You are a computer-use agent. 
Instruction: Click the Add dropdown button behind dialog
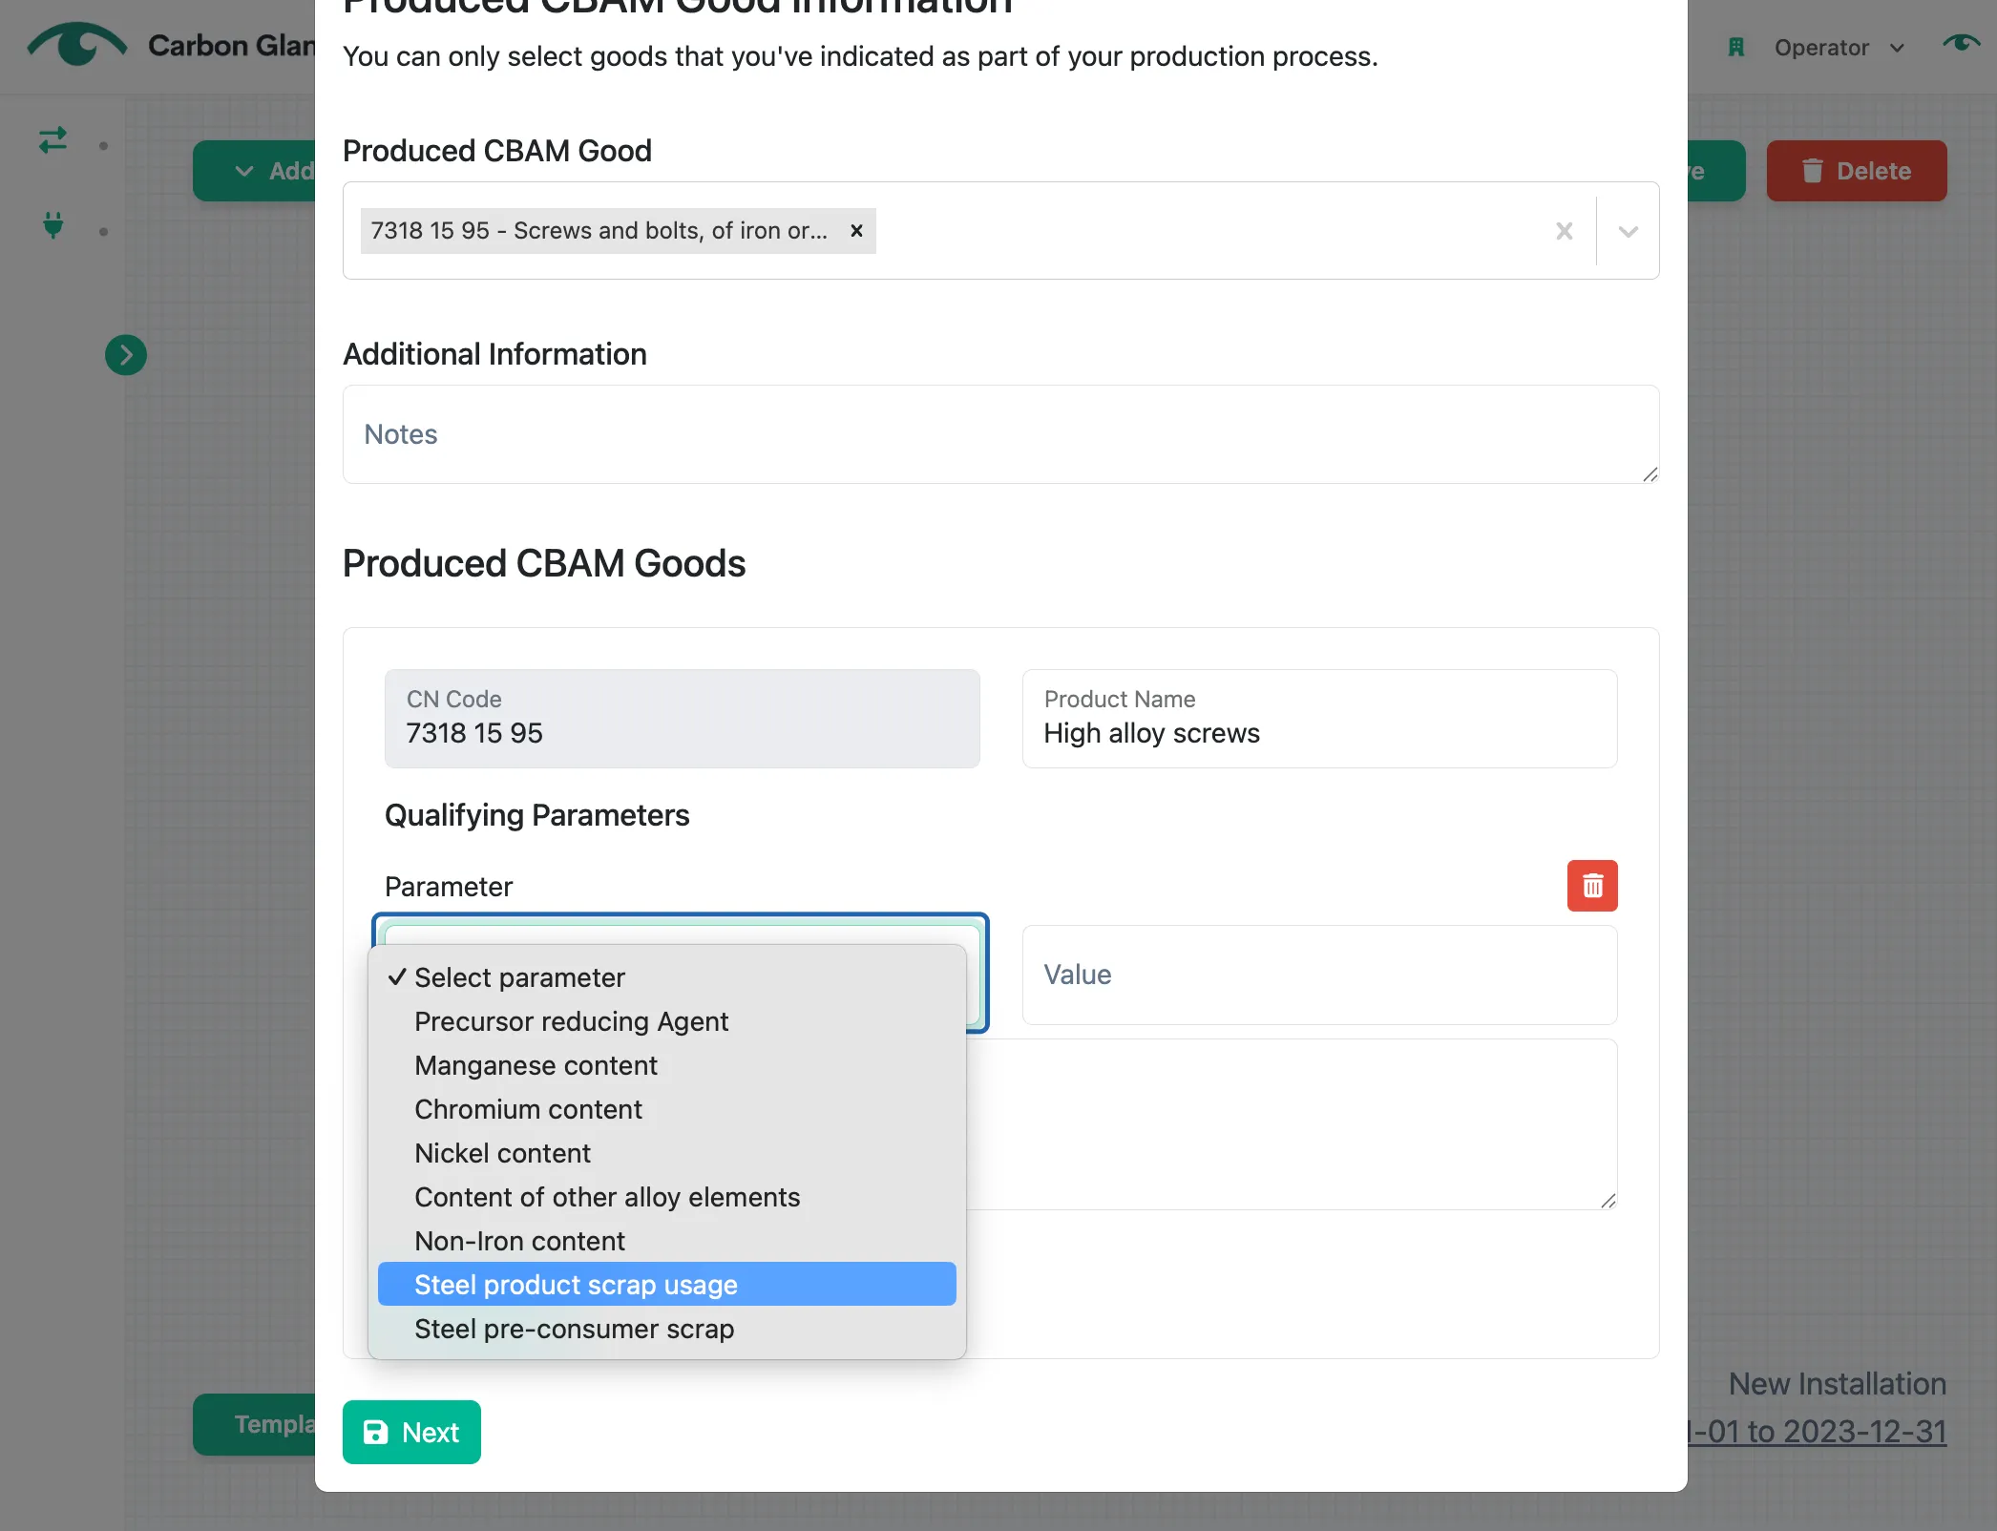[255, 171]
